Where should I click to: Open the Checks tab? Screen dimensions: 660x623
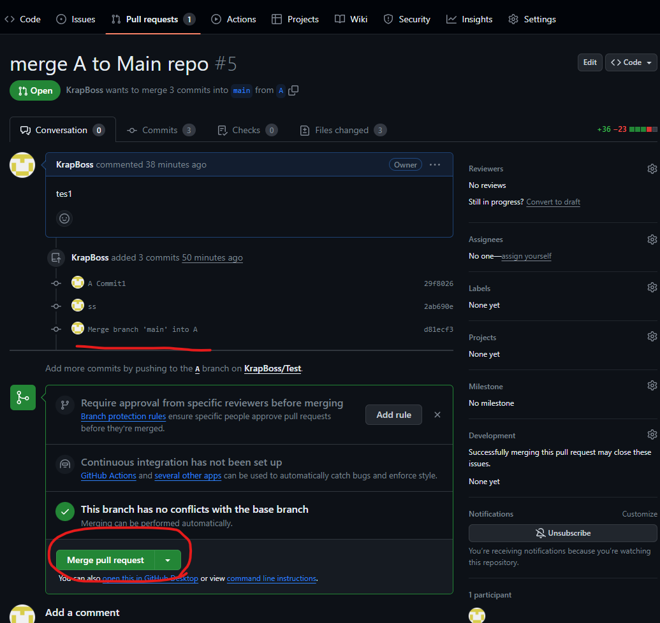(x=247, y=131)
